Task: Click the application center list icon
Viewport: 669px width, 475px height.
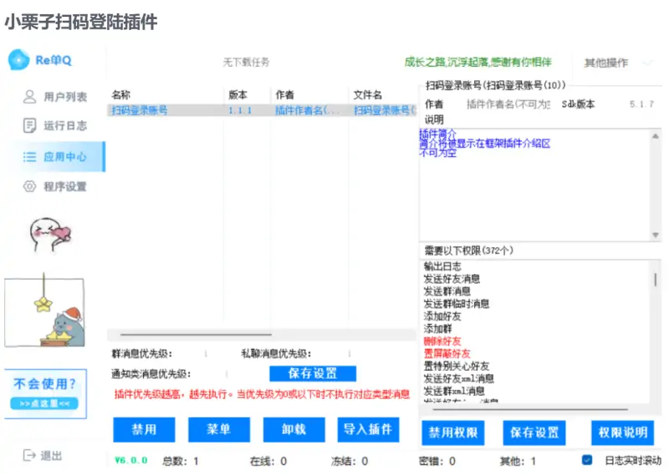Action: (29, 157)
